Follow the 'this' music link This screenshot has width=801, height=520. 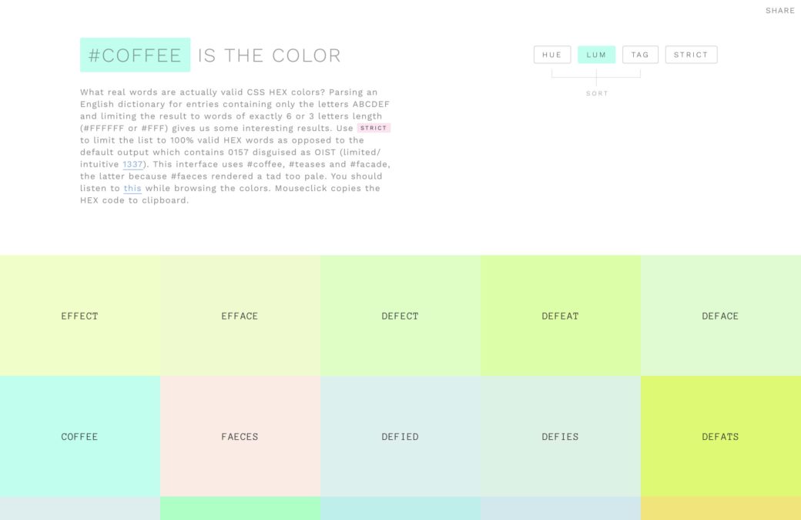[132, 188]
